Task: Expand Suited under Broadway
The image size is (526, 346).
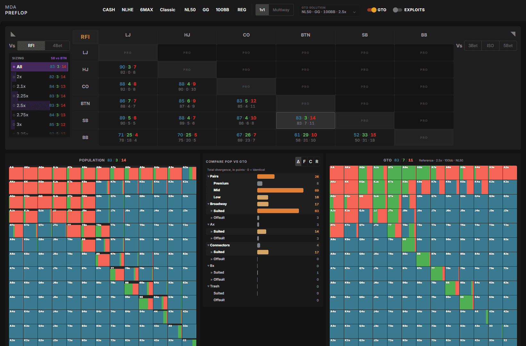Action: [x=212, y=211]
